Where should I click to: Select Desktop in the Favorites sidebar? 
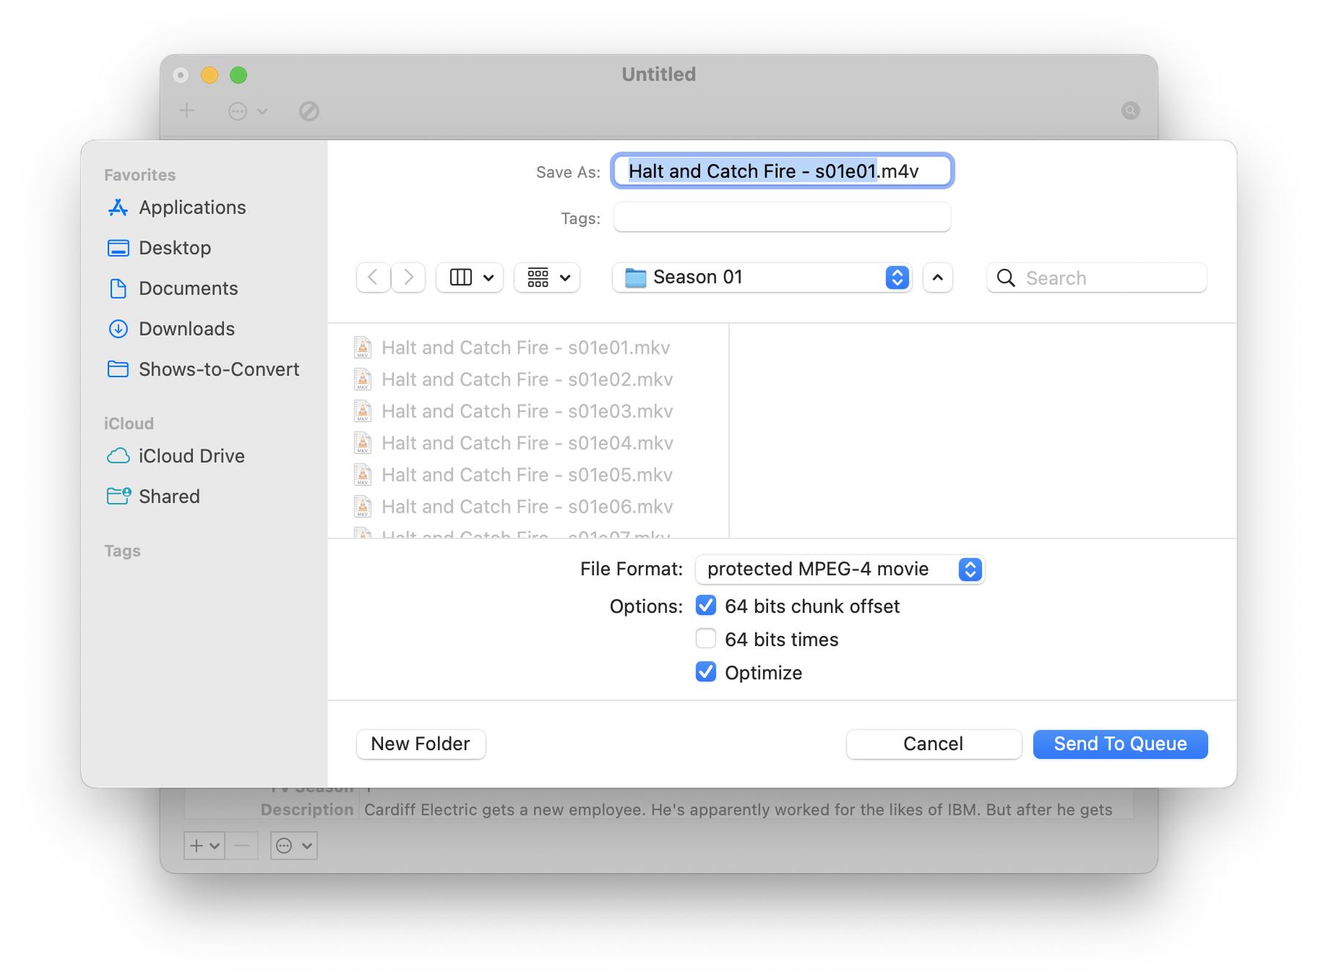[175, 248]
